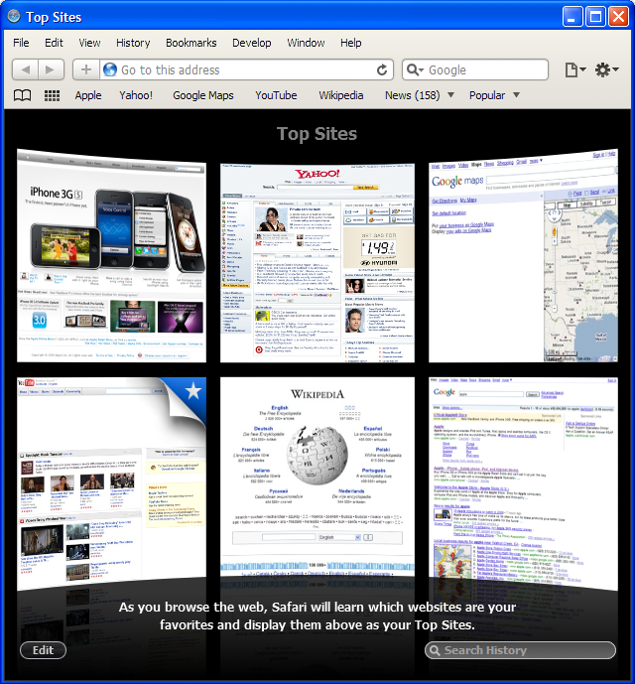Image resolution: width=635 pixels, height=684 pixels.
Task: Click the Yahoo! bookmark
Action: click(x=136, y=95)
